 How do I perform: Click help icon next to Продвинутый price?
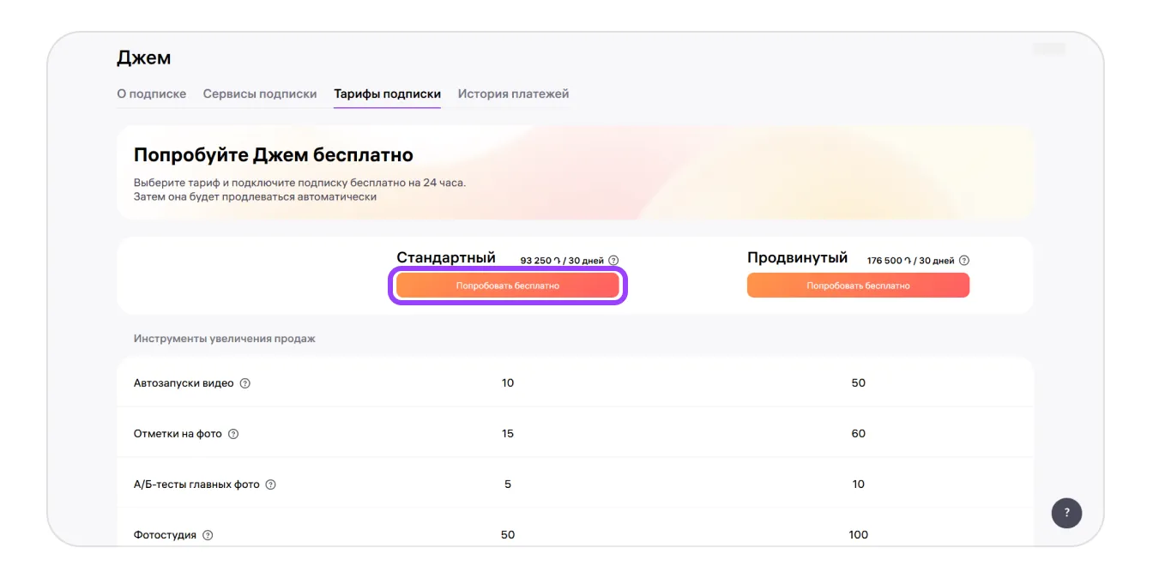click(963, 261)
